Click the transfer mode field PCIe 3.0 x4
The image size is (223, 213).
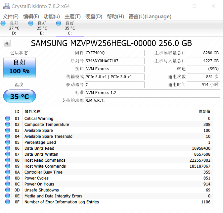[x=115, y=77]
